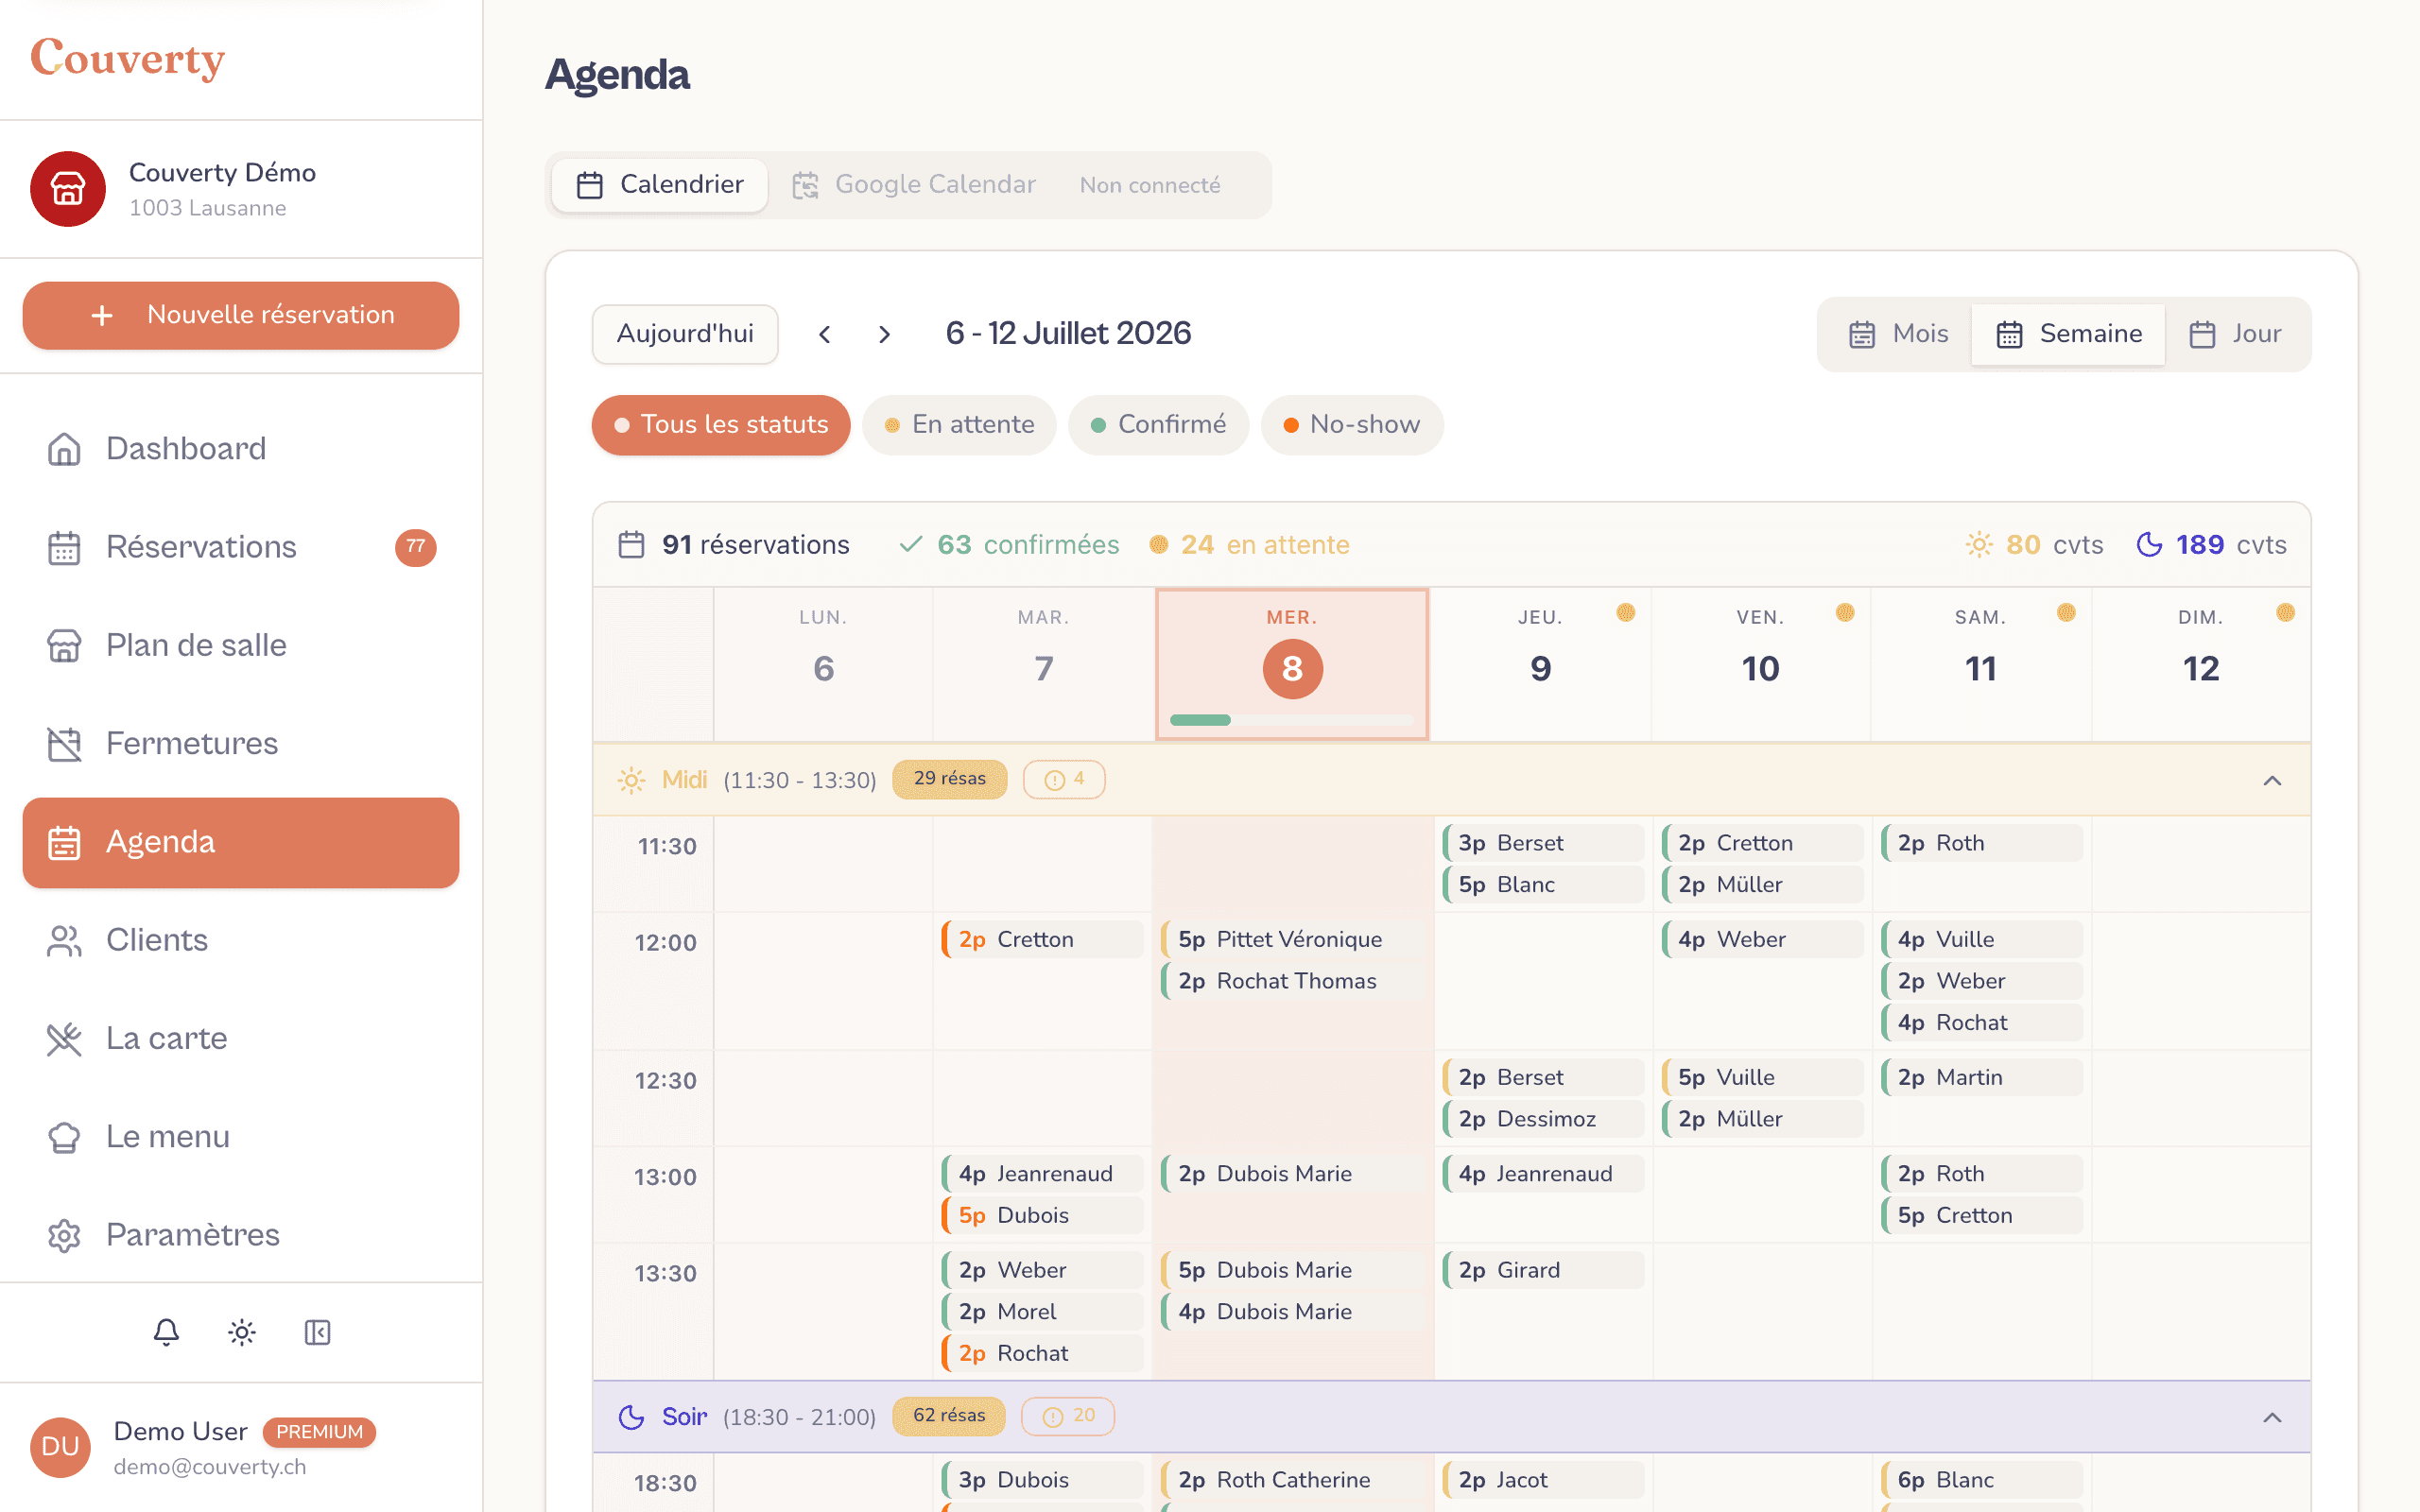This screenshot has height=1512, width=2420.
Task: Go to next week arrow
Action: 884,334
